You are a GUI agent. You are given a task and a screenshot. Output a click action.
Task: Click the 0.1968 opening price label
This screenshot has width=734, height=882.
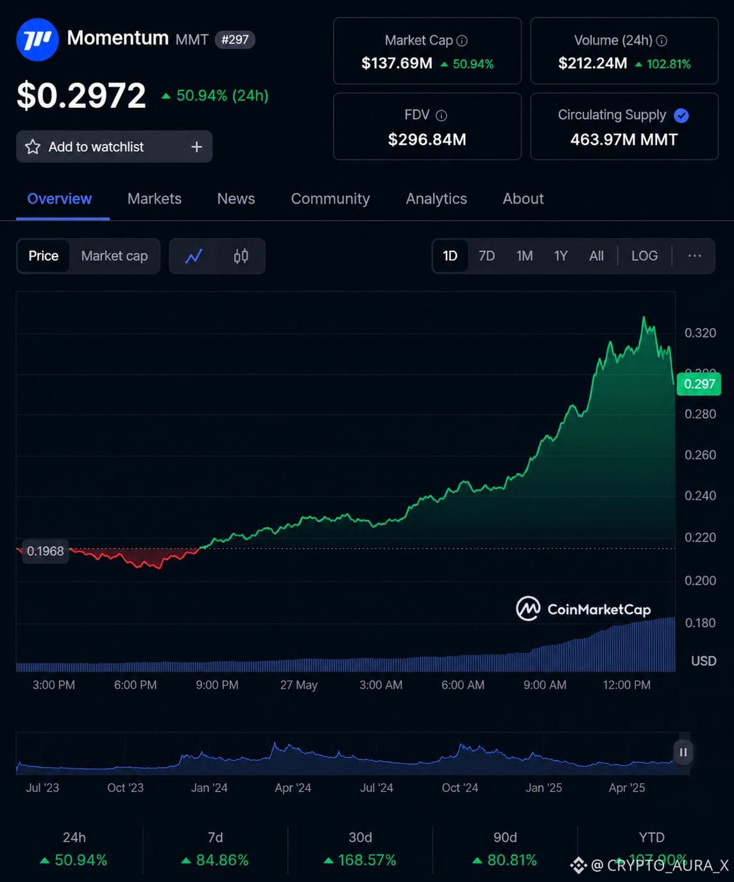click(45, 551)
